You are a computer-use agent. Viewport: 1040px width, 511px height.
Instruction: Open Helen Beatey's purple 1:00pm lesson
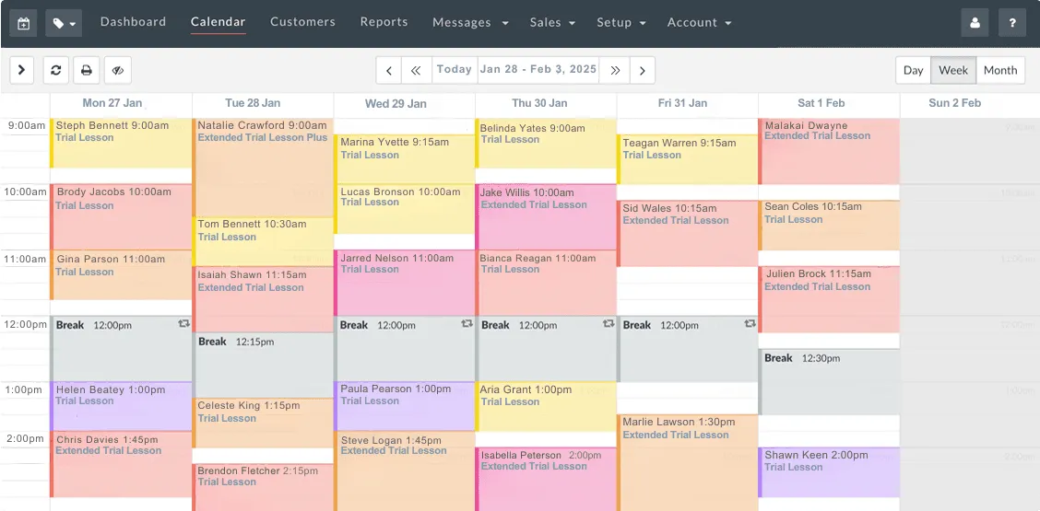tap(121, 406)
